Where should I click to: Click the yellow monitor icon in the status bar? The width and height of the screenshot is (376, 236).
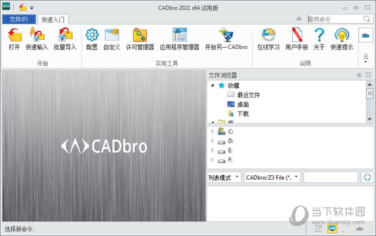click(x=333, y=228)
